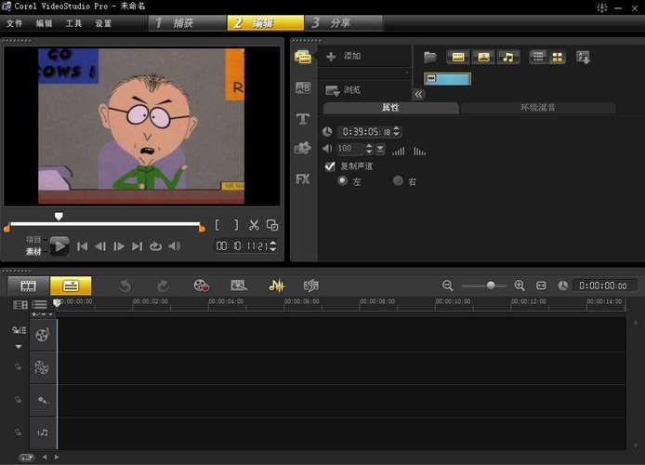Image resolution: width=645 pixels, height=465 pixels.
Task: Click the 浏览 browse button
Action: [x=343, y=89]
